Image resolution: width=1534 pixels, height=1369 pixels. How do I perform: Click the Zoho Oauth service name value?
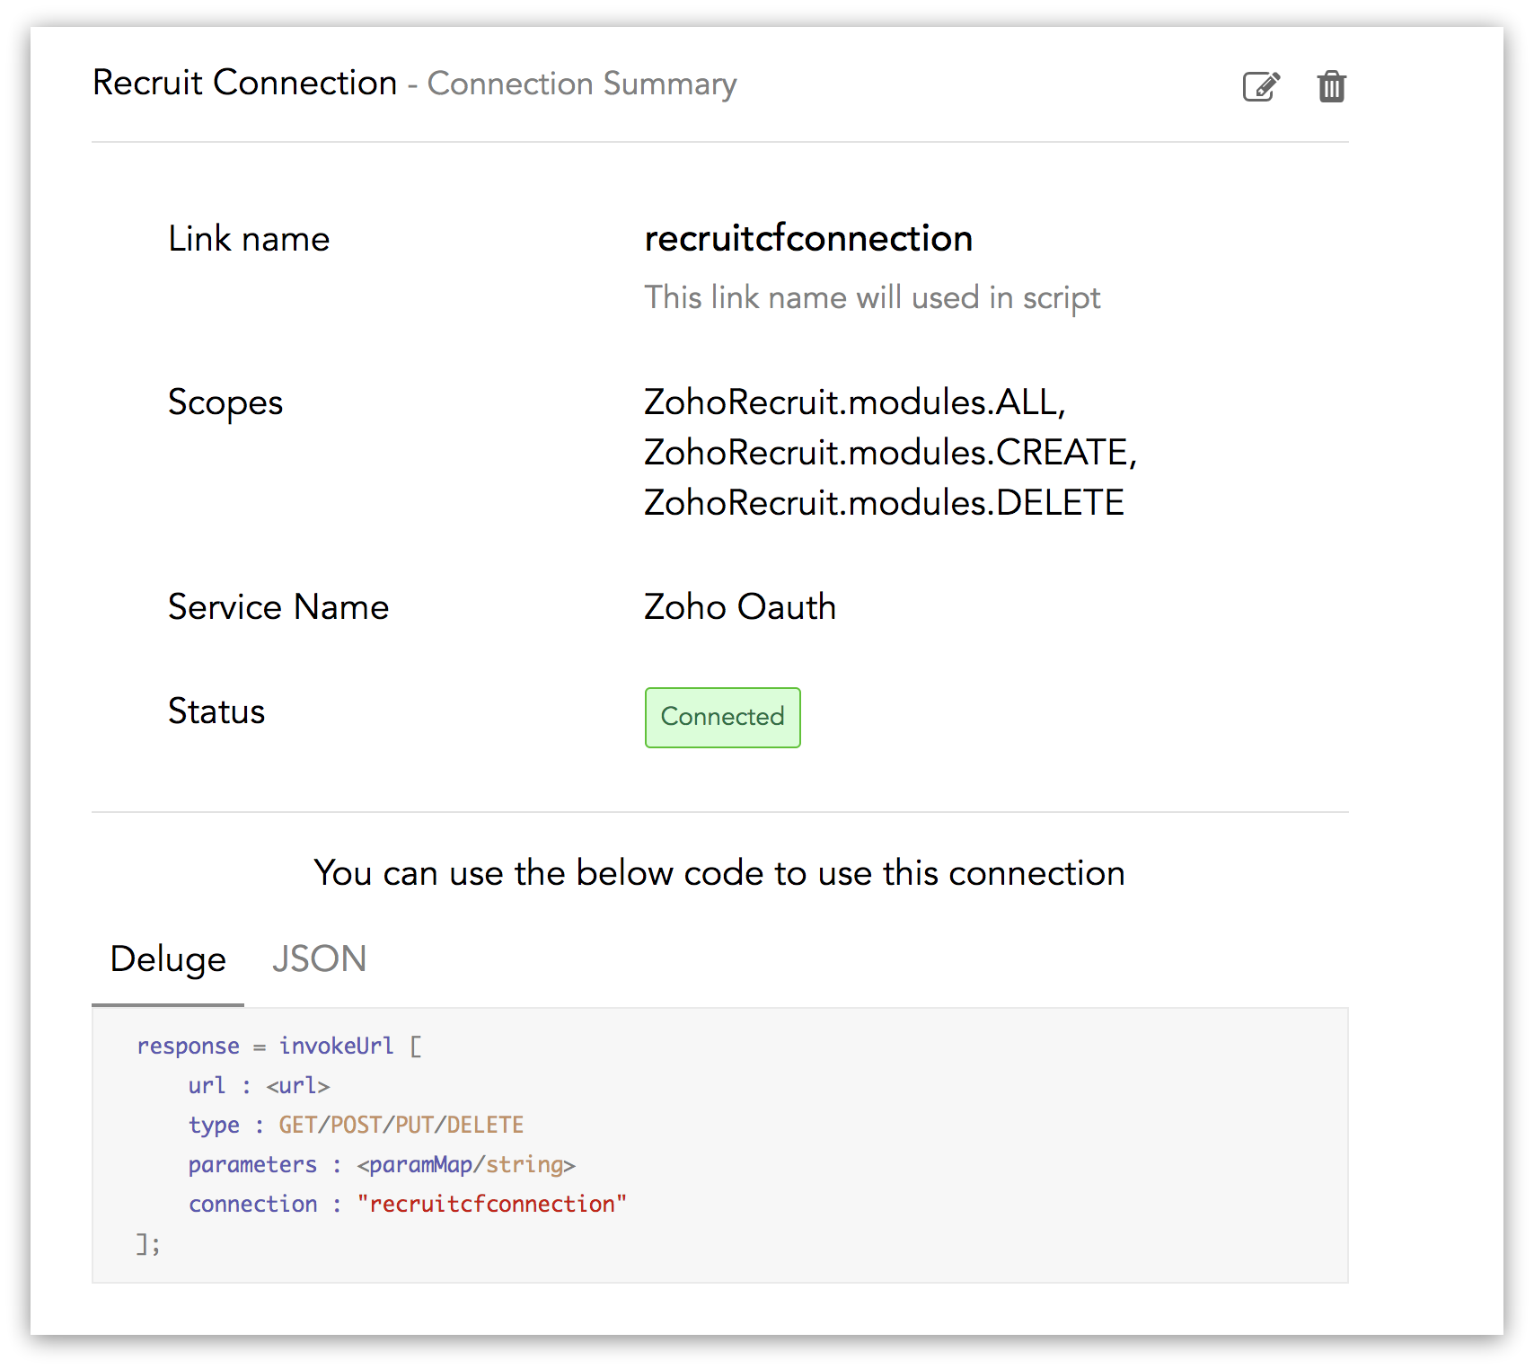[x=740, y=606]
